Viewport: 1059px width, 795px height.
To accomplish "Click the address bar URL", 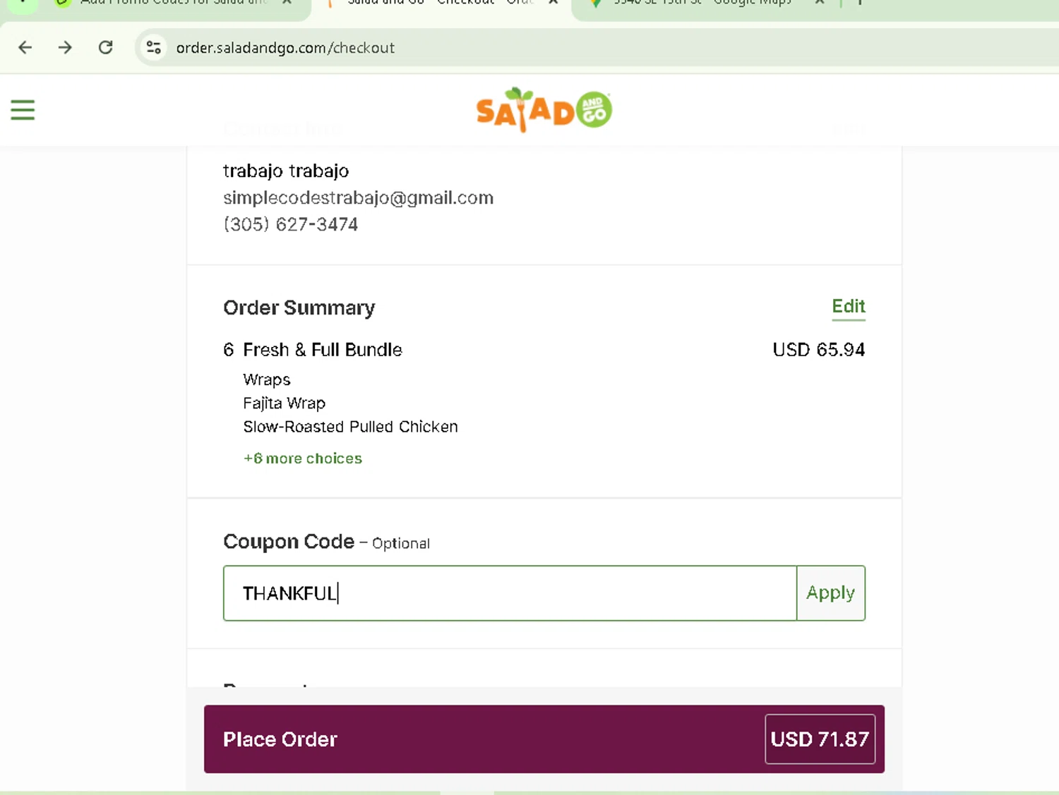I will click(285, 48).
